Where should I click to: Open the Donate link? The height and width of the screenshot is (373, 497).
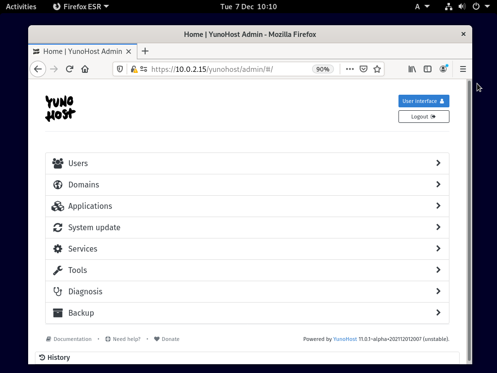coord(167,339)
